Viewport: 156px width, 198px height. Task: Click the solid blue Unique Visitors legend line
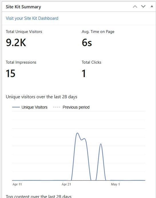click(x=16, y=107)
